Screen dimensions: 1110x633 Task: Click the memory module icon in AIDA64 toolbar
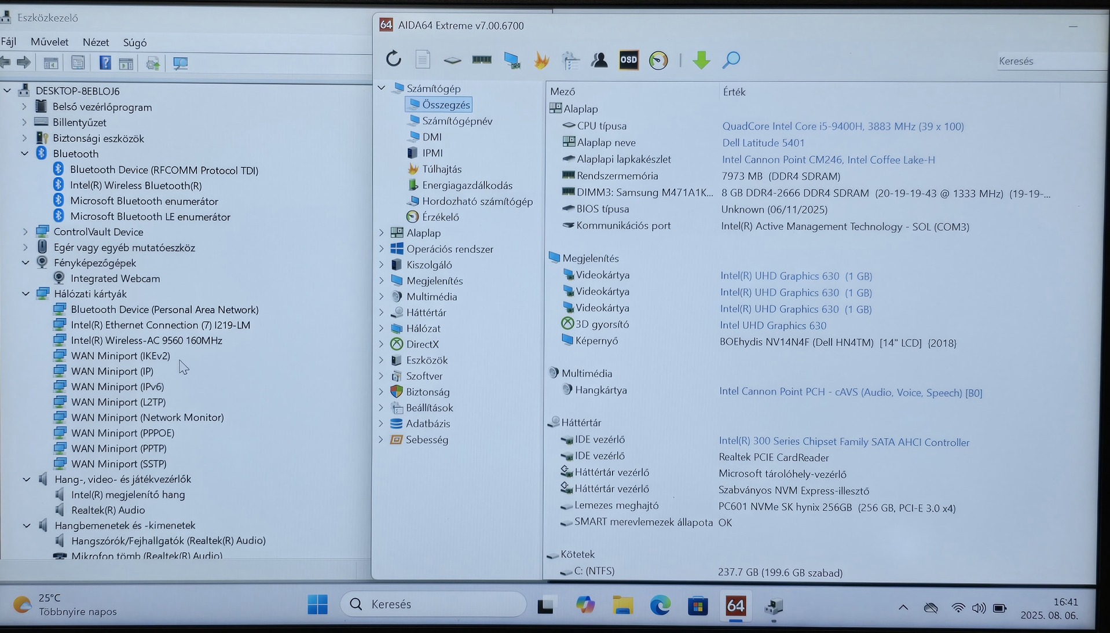pos(482,60)
